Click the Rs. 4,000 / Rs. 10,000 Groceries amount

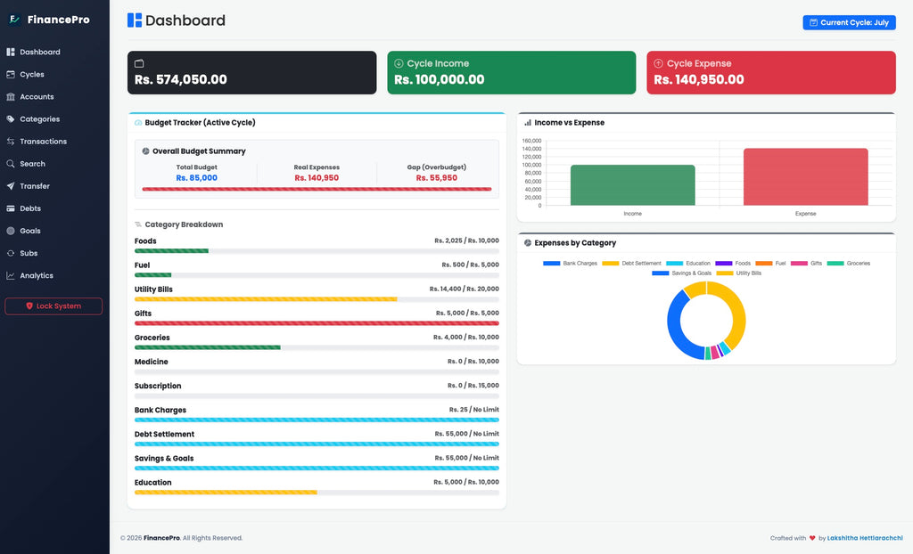point(465,338)
